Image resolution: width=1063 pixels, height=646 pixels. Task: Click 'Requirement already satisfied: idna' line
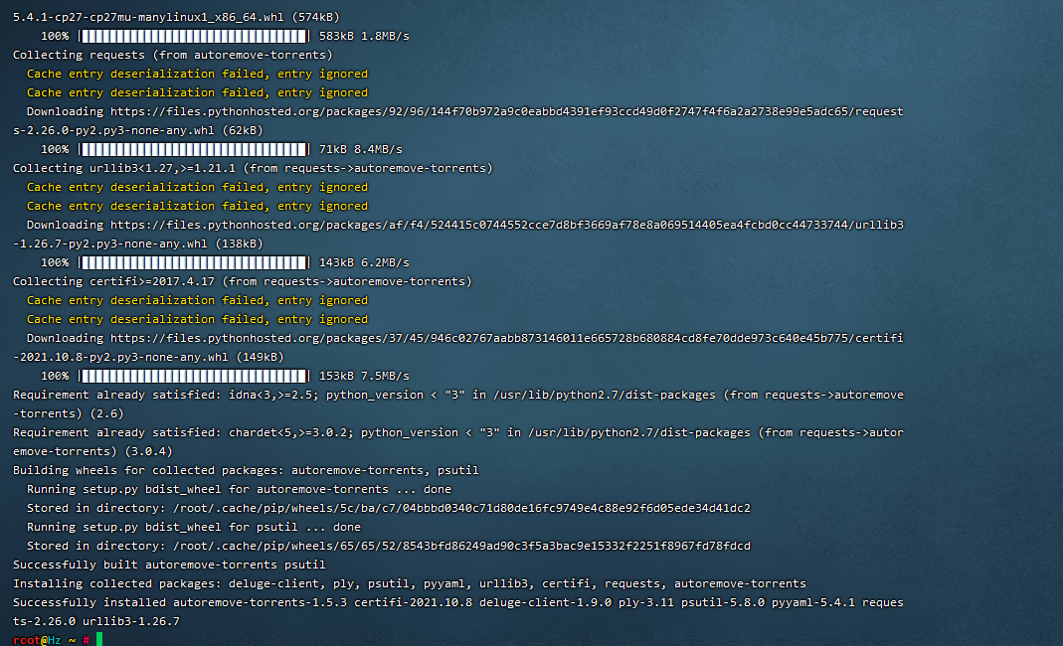pyautogui.click(x=458, y=395)
